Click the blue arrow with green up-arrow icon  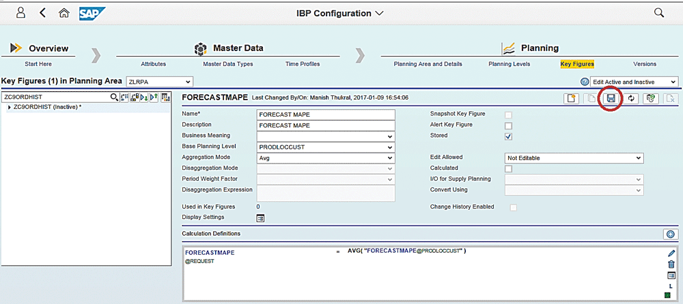tap(154, 97)
